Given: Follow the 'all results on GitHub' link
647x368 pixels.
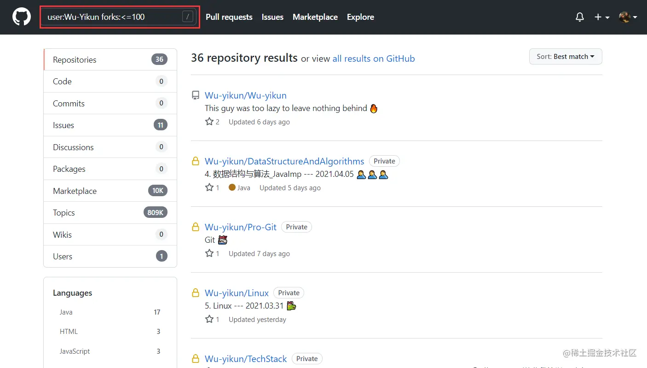Looking at the screenshot, I should point(374,58).
